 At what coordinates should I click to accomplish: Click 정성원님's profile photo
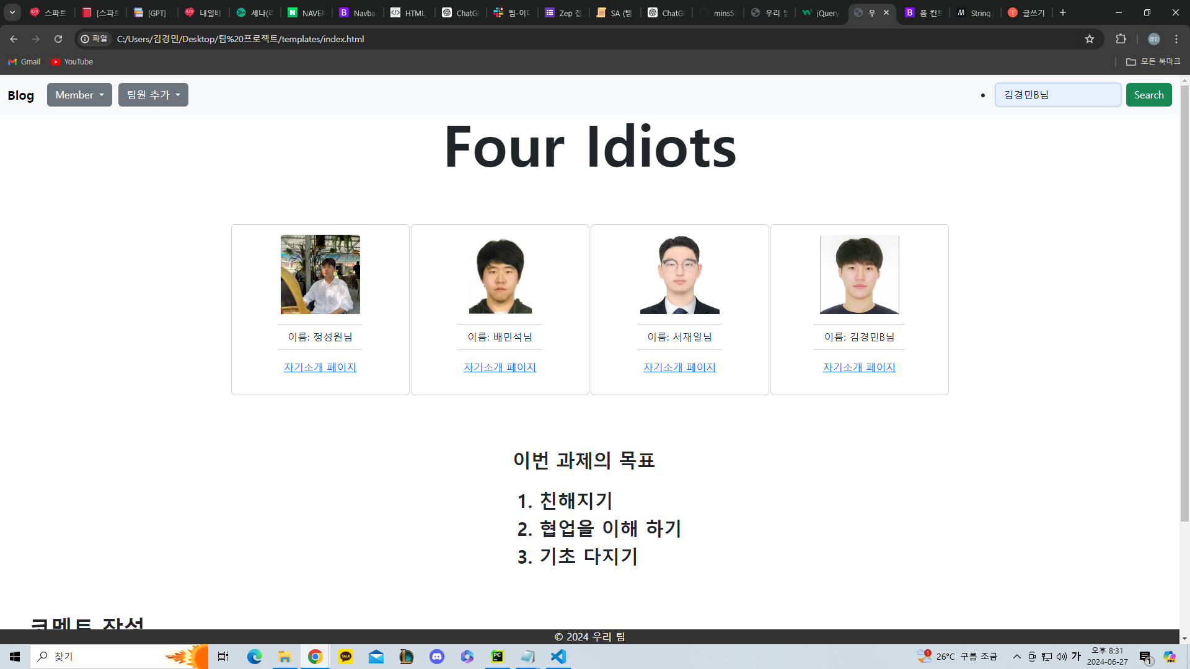[x=320, y=274]
